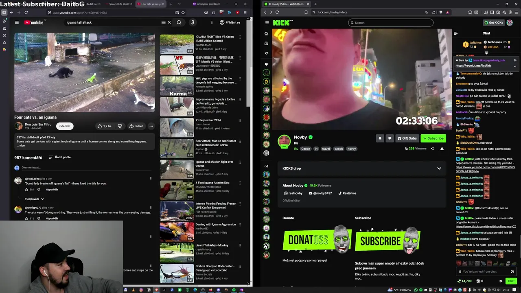
Task: Select the travel tag
Action: [x=326, y=149]
